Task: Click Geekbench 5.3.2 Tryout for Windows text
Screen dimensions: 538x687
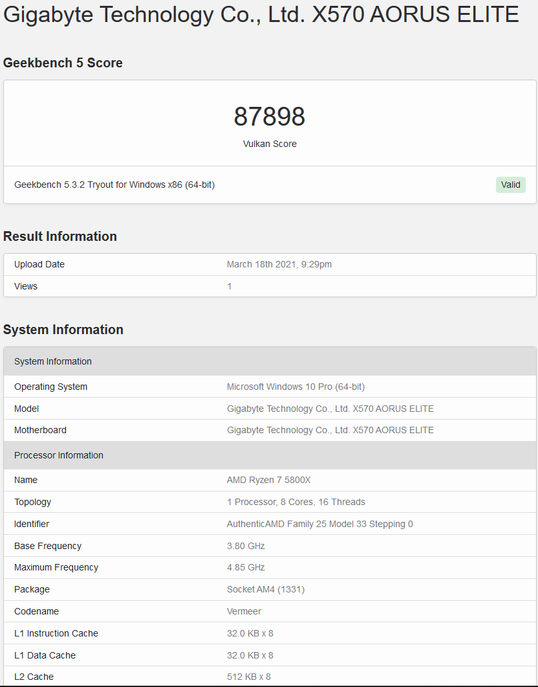Action: [x=114, y=185]
